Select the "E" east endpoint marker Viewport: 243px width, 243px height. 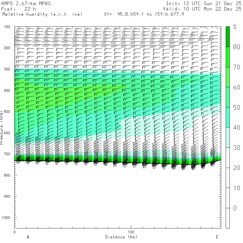pos(217,237)
